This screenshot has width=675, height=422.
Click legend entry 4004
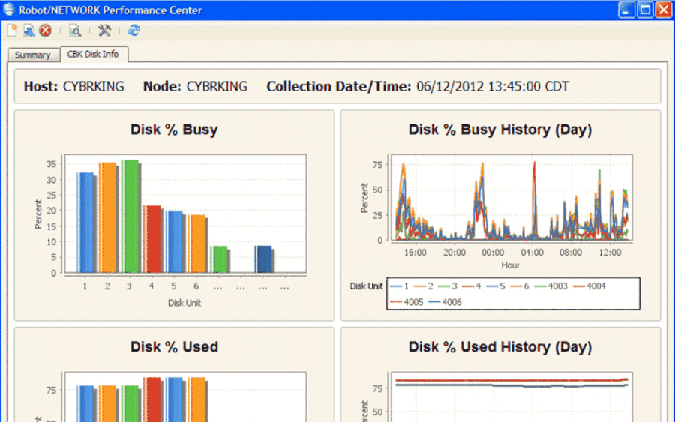point(589,286)
